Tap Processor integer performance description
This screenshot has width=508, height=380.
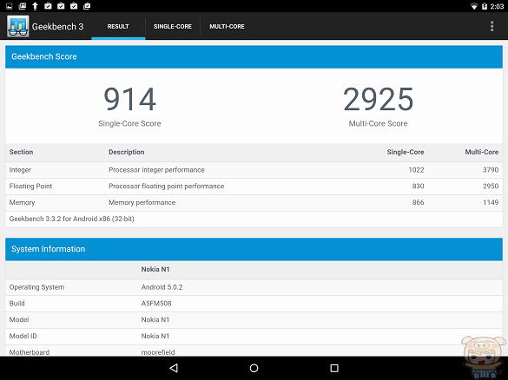156,170
